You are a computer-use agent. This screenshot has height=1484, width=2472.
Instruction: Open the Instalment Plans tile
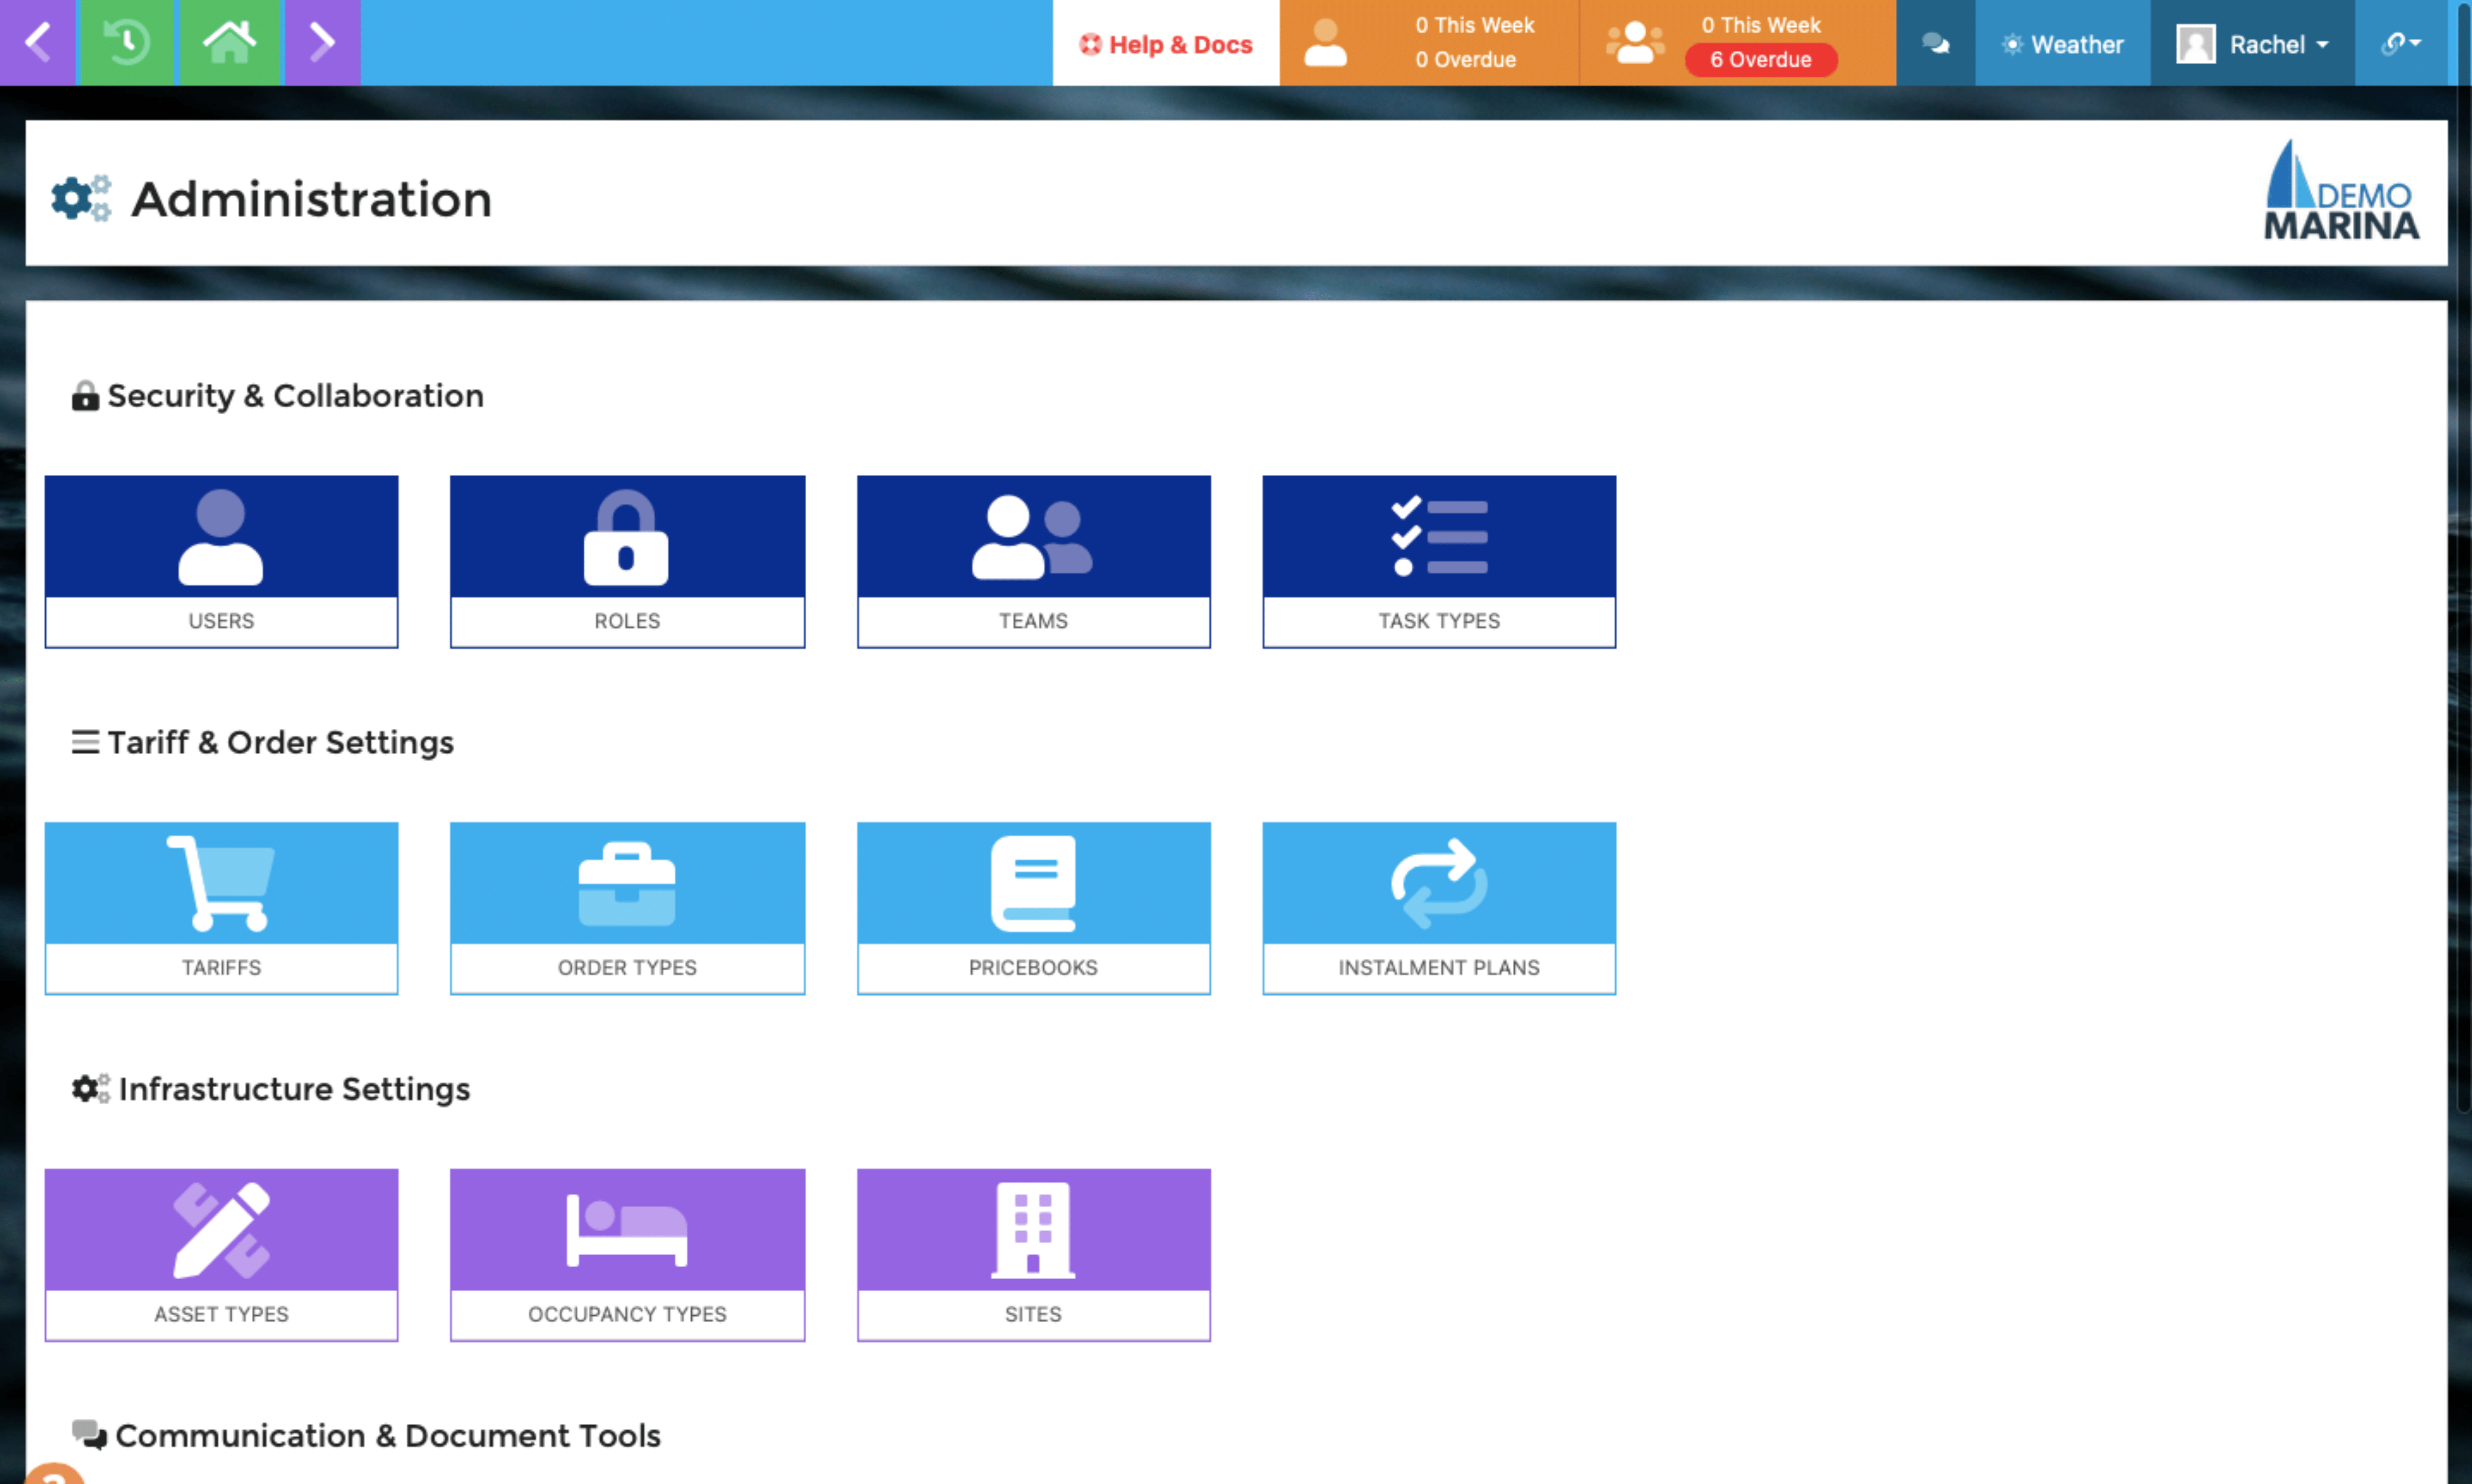pos(1438,905)
